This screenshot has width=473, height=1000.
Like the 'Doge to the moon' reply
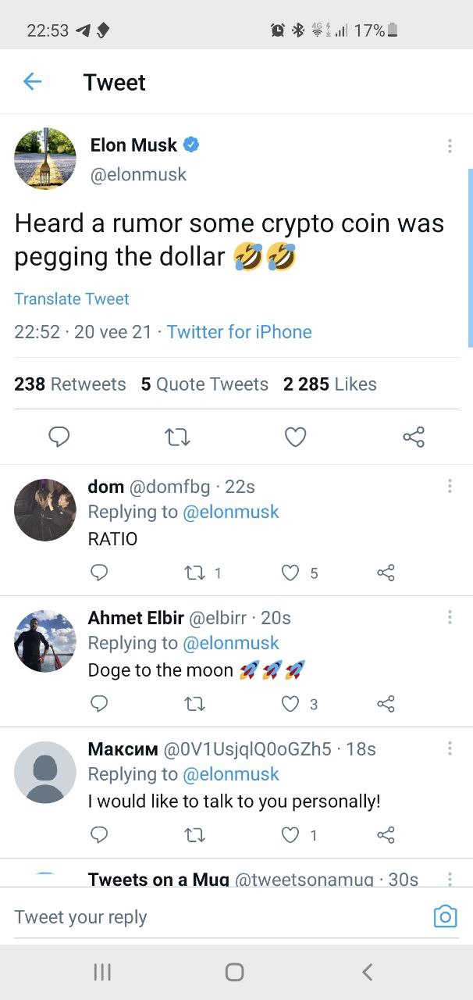290,705
